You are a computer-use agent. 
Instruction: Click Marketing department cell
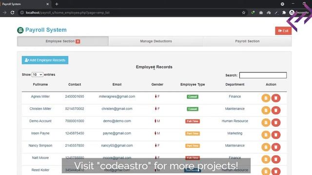(235, 133)
